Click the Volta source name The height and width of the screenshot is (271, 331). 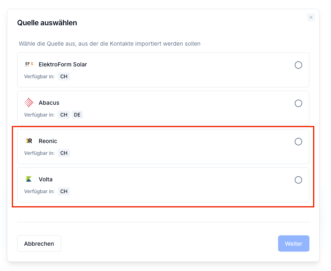[46, 179]
